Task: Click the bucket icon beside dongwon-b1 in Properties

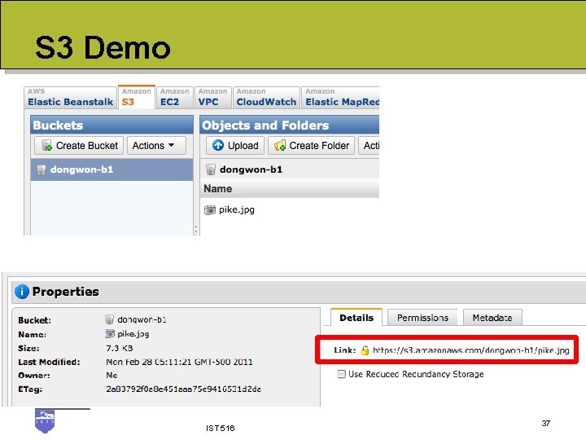Action: point(109,319)
